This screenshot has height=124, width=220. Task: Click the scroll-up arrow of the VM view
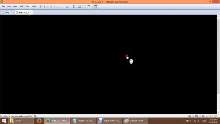pos(218,16)
